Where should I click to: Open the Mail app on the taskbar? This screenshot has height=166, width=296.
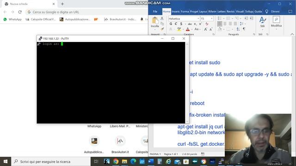pos(178,161)
